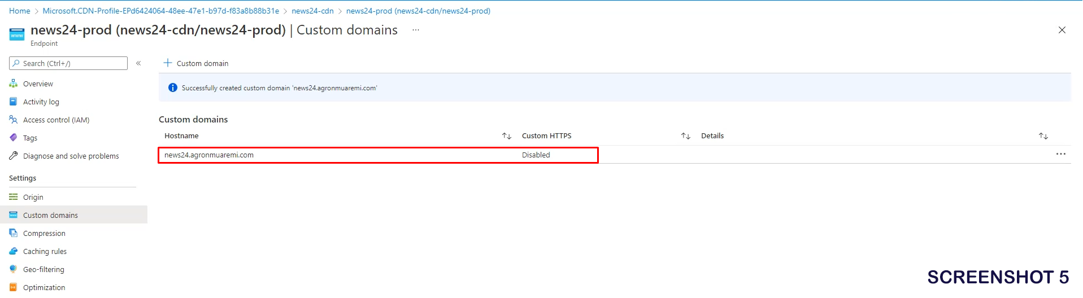Sort the table by Hostname column
This screenshot has width=1083, height=298.
[x=507, y=136]
